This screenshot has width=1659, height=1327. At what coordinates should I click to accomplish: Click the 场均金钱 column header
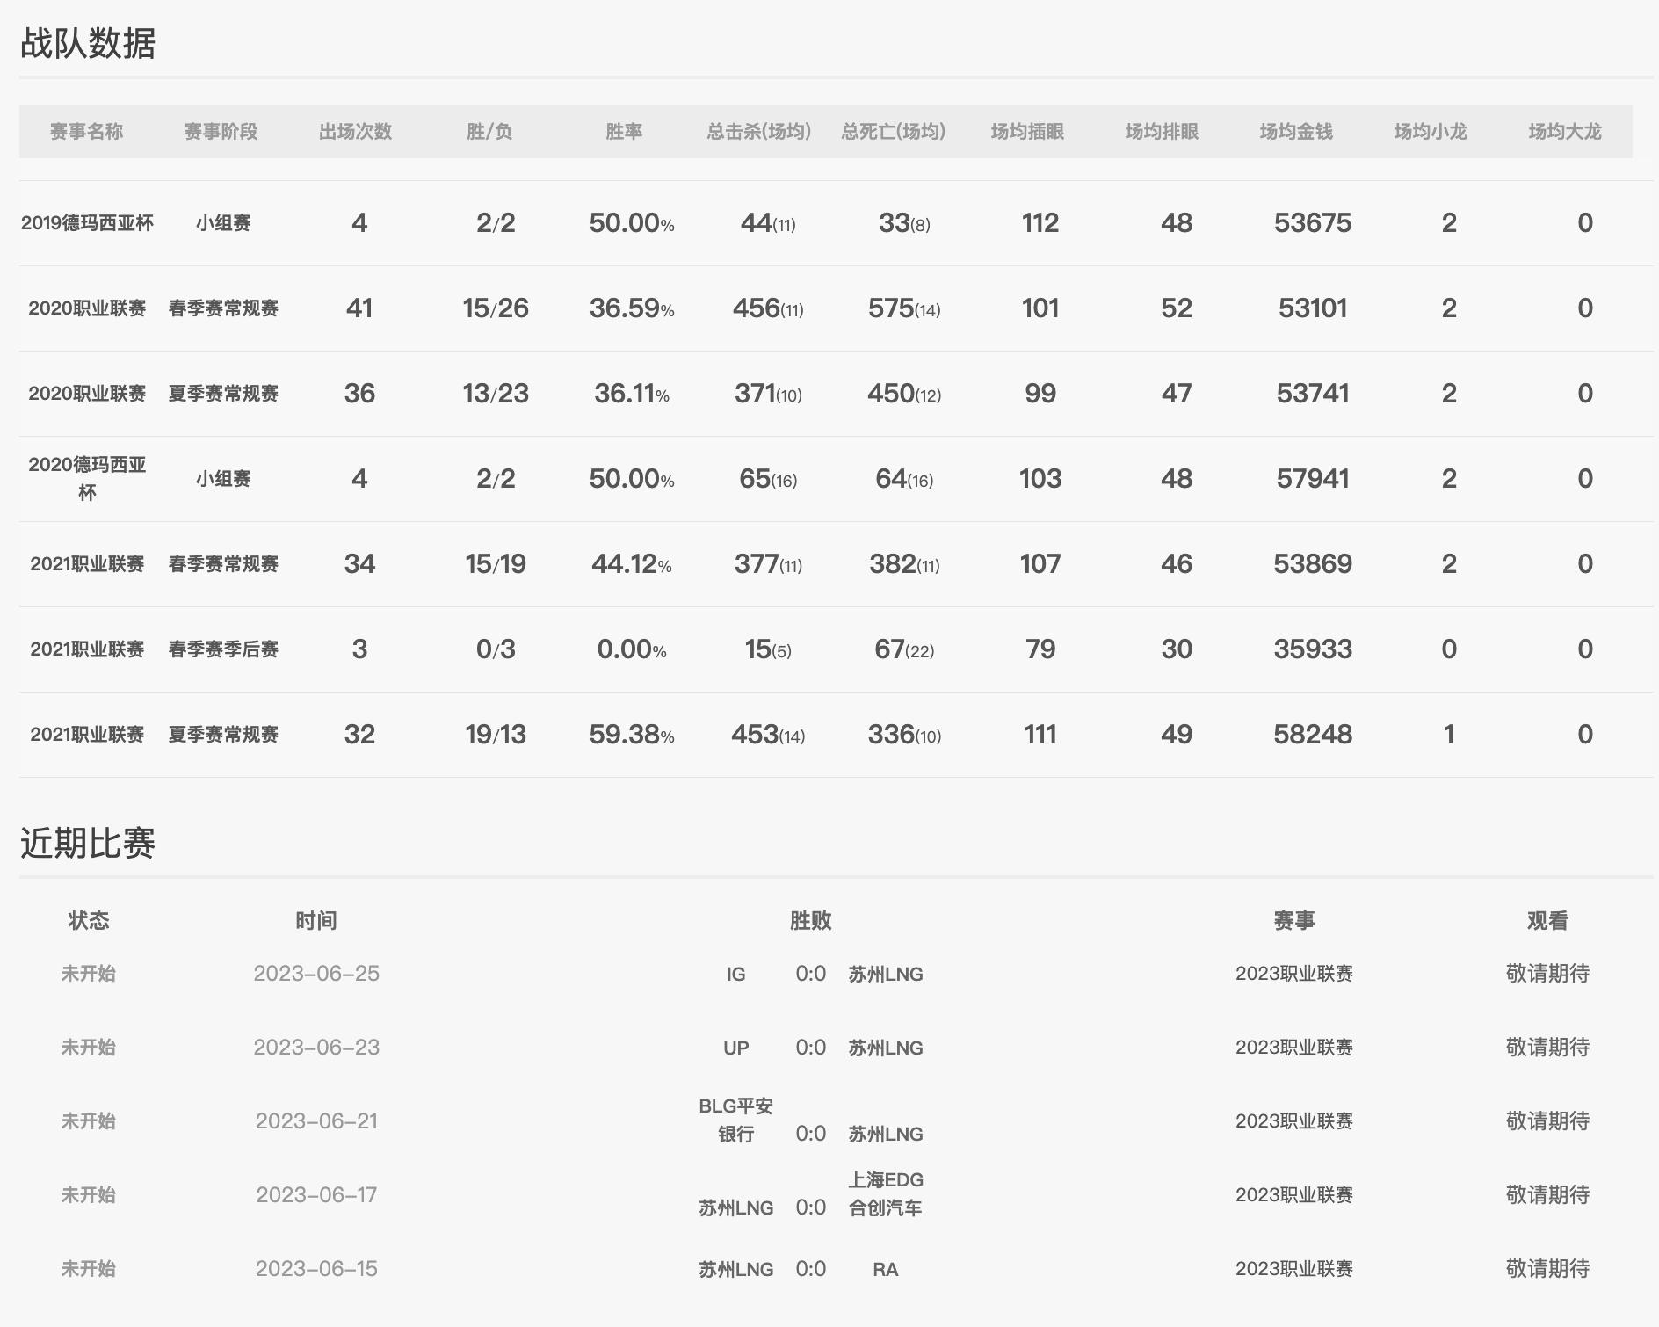[x=1296, y=132]
